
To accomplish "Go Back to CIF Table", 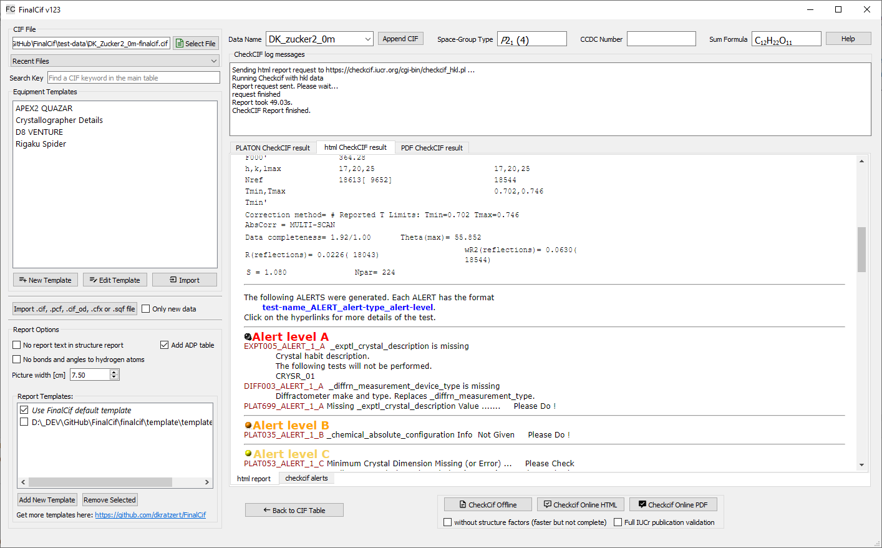I will coord(294,511).
